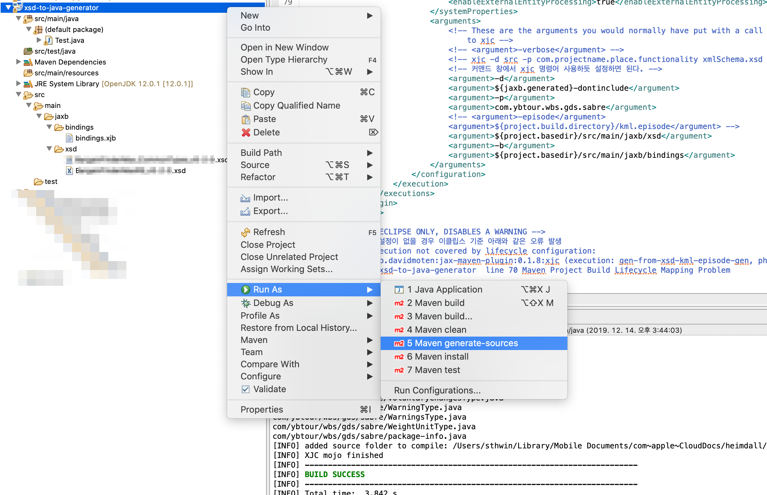767x495 pixels.
Task: Click the red Delete X icon
Action: click(246, 133)
